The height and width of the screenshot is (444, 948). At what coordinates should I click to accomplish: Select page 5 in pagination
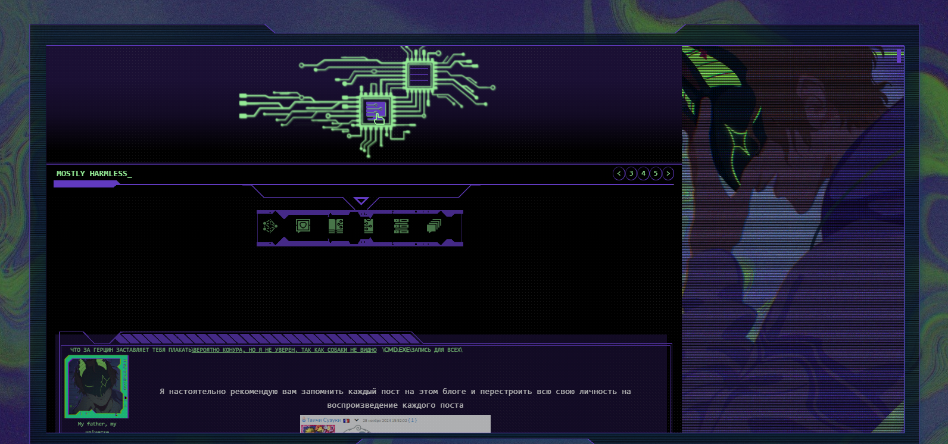[x=656, y=174]
